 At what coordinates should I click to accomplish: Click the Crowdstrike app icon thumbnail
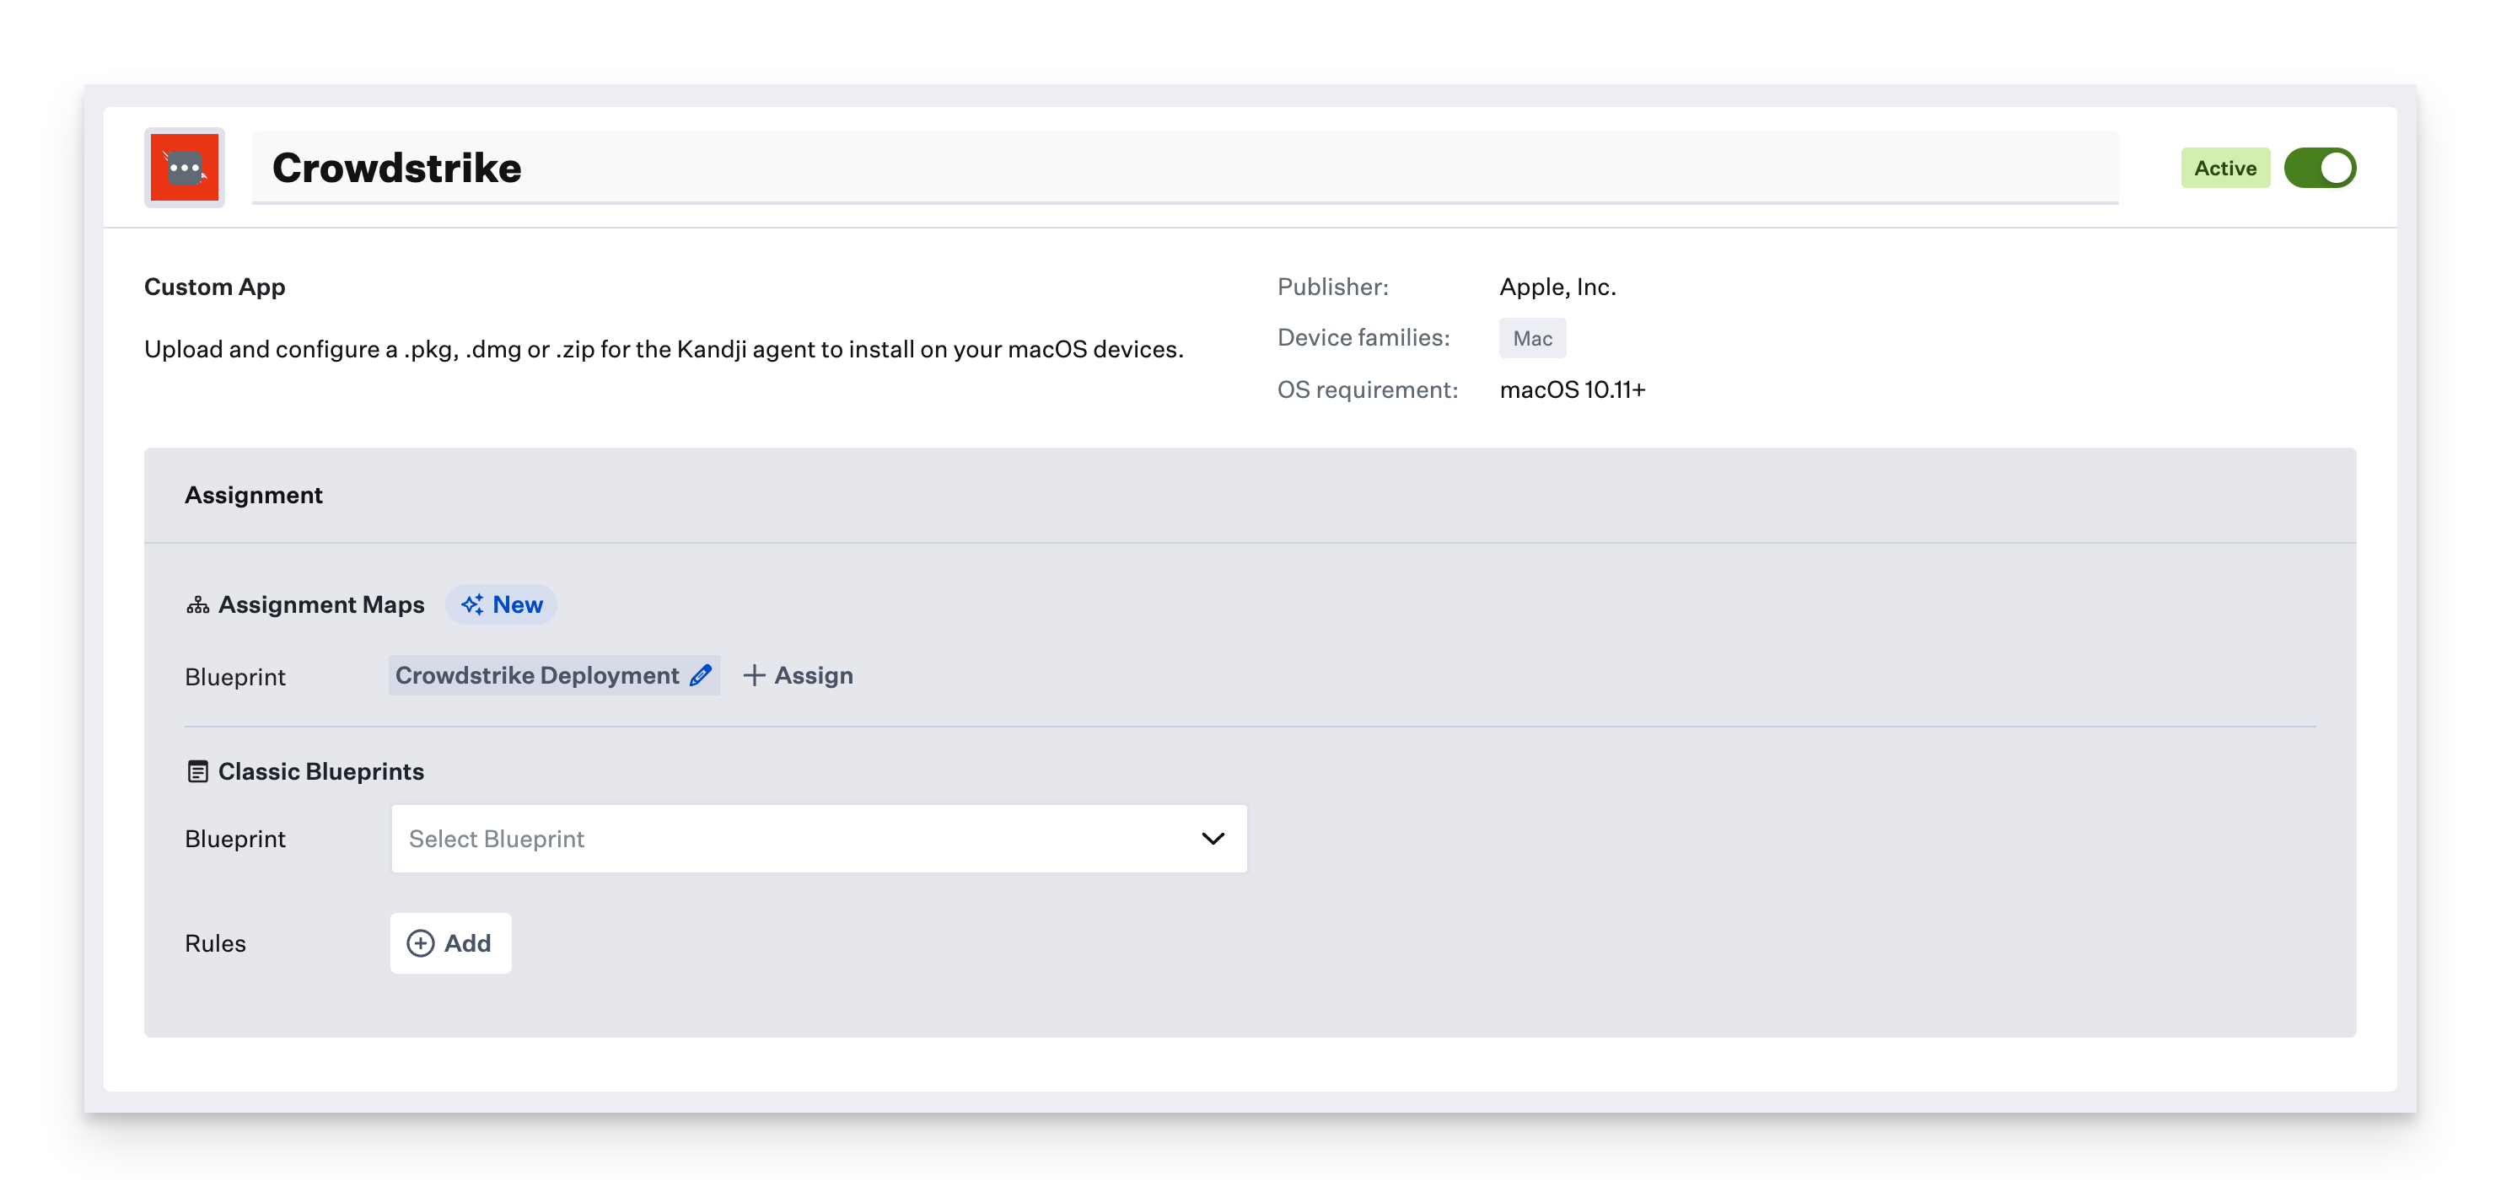(x=185, y=168)
